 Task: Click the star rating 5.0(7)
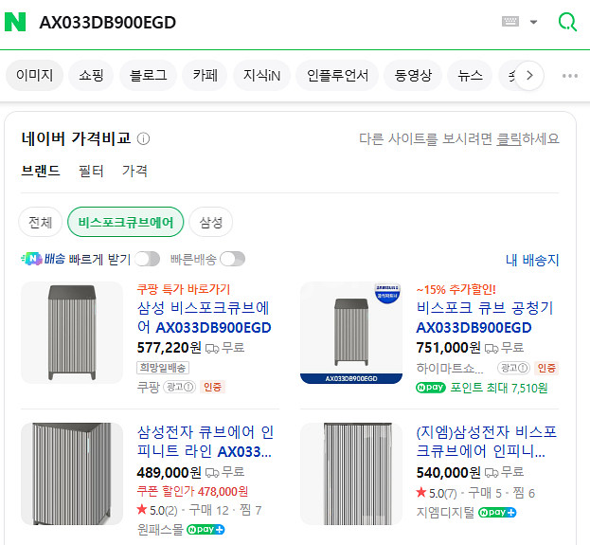437,493
